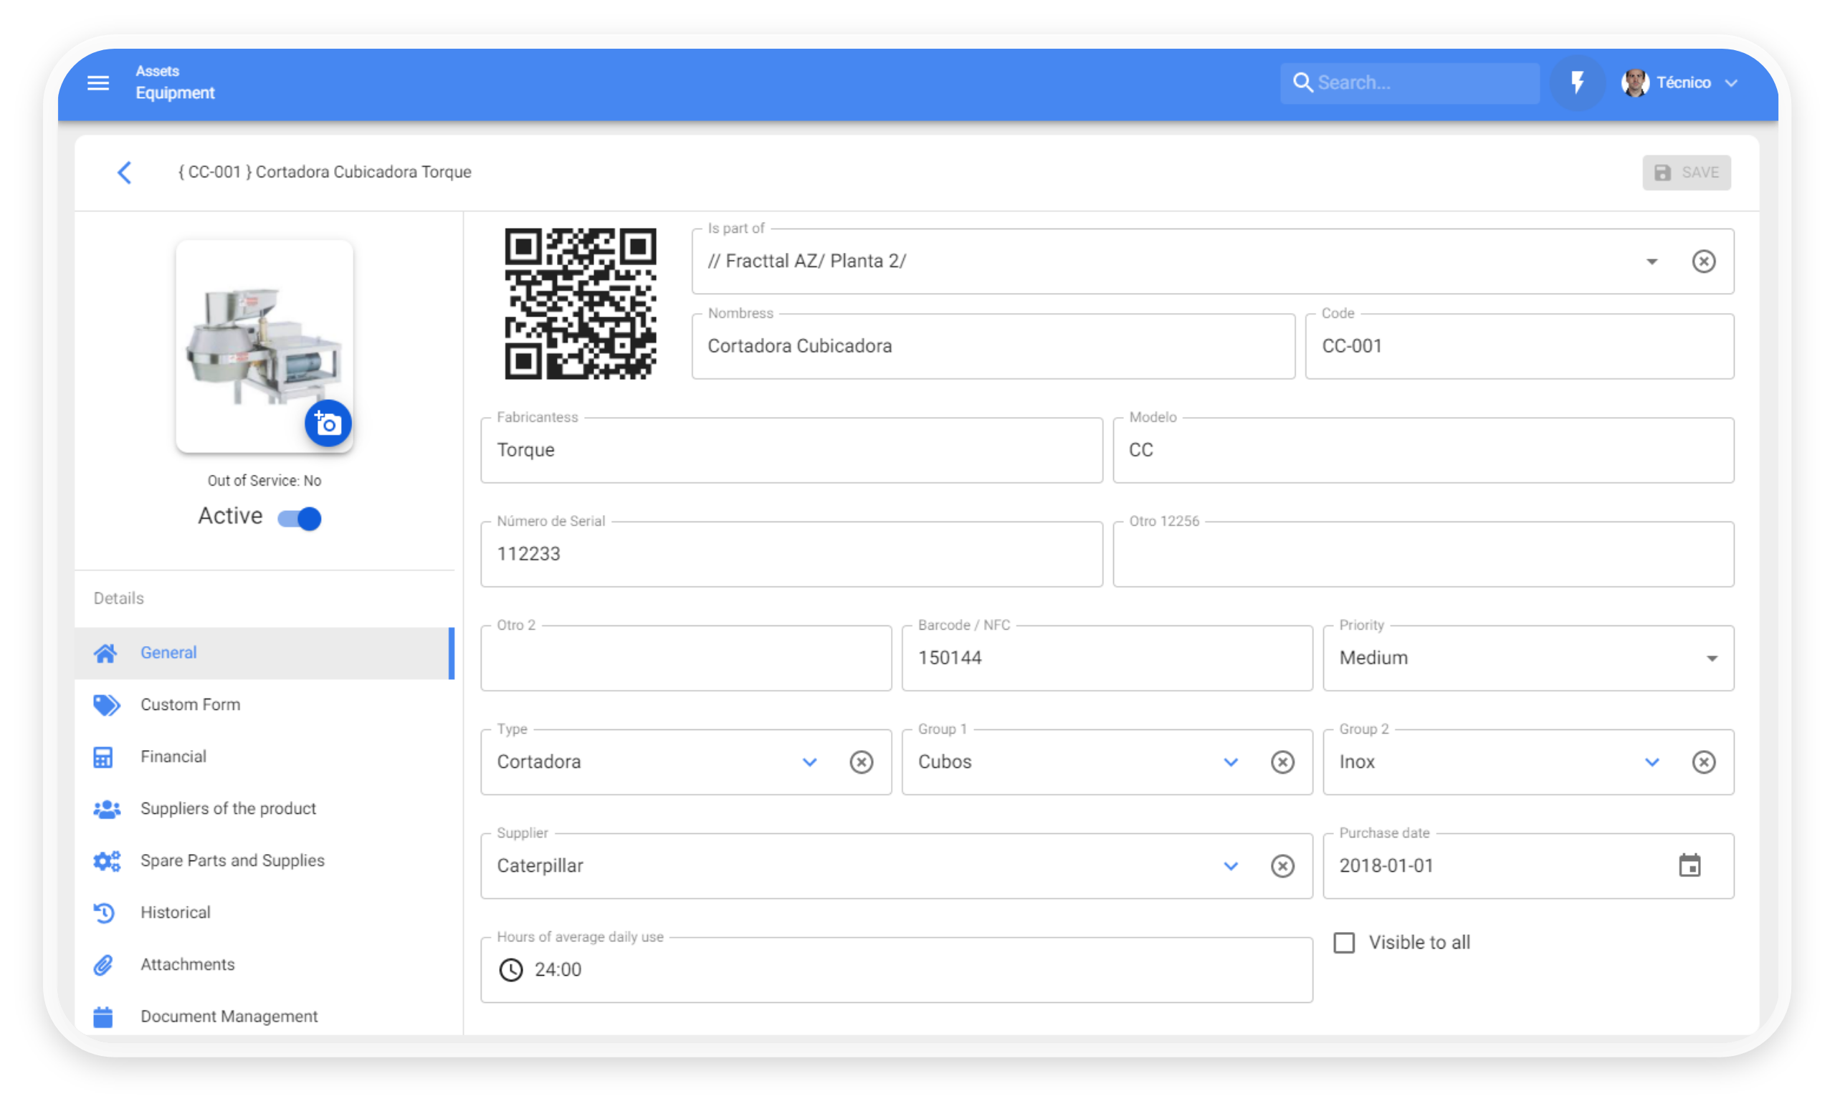Expand the Type Cortadora dropdown chevron
The height and width of the screenshot is (1109, 1835).
click(809, 762)
